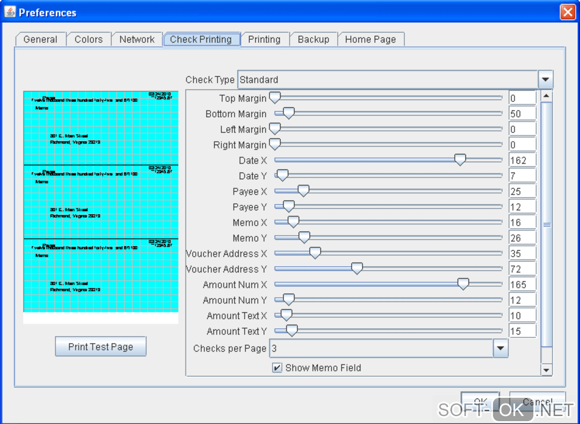This screenshot has height=424, width=580.
Task: Click the Print Test Page button
Action: [x=101, y=347]
